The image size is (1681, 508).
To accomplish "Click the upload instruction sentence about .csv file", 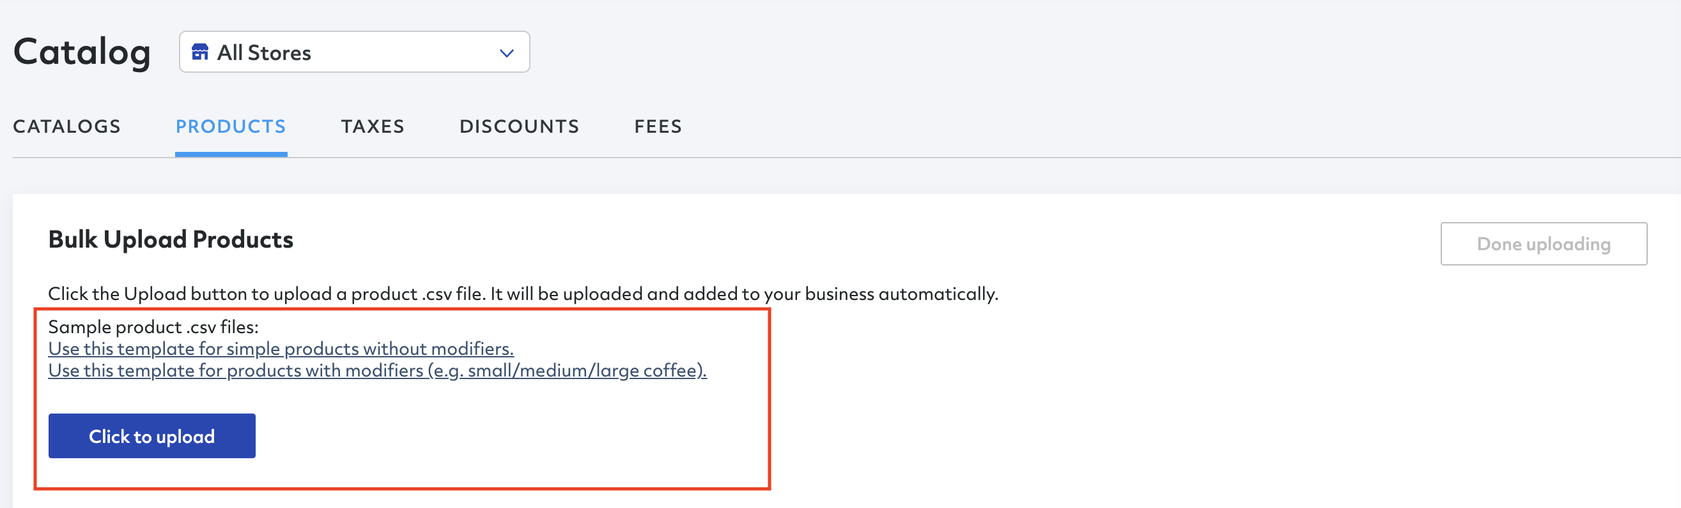I will (523, 294).
